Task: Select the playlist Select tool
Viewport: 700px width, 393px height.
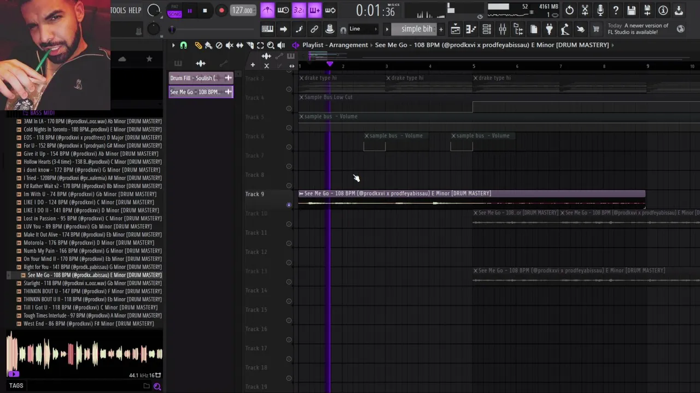Action: click(260, 45)
